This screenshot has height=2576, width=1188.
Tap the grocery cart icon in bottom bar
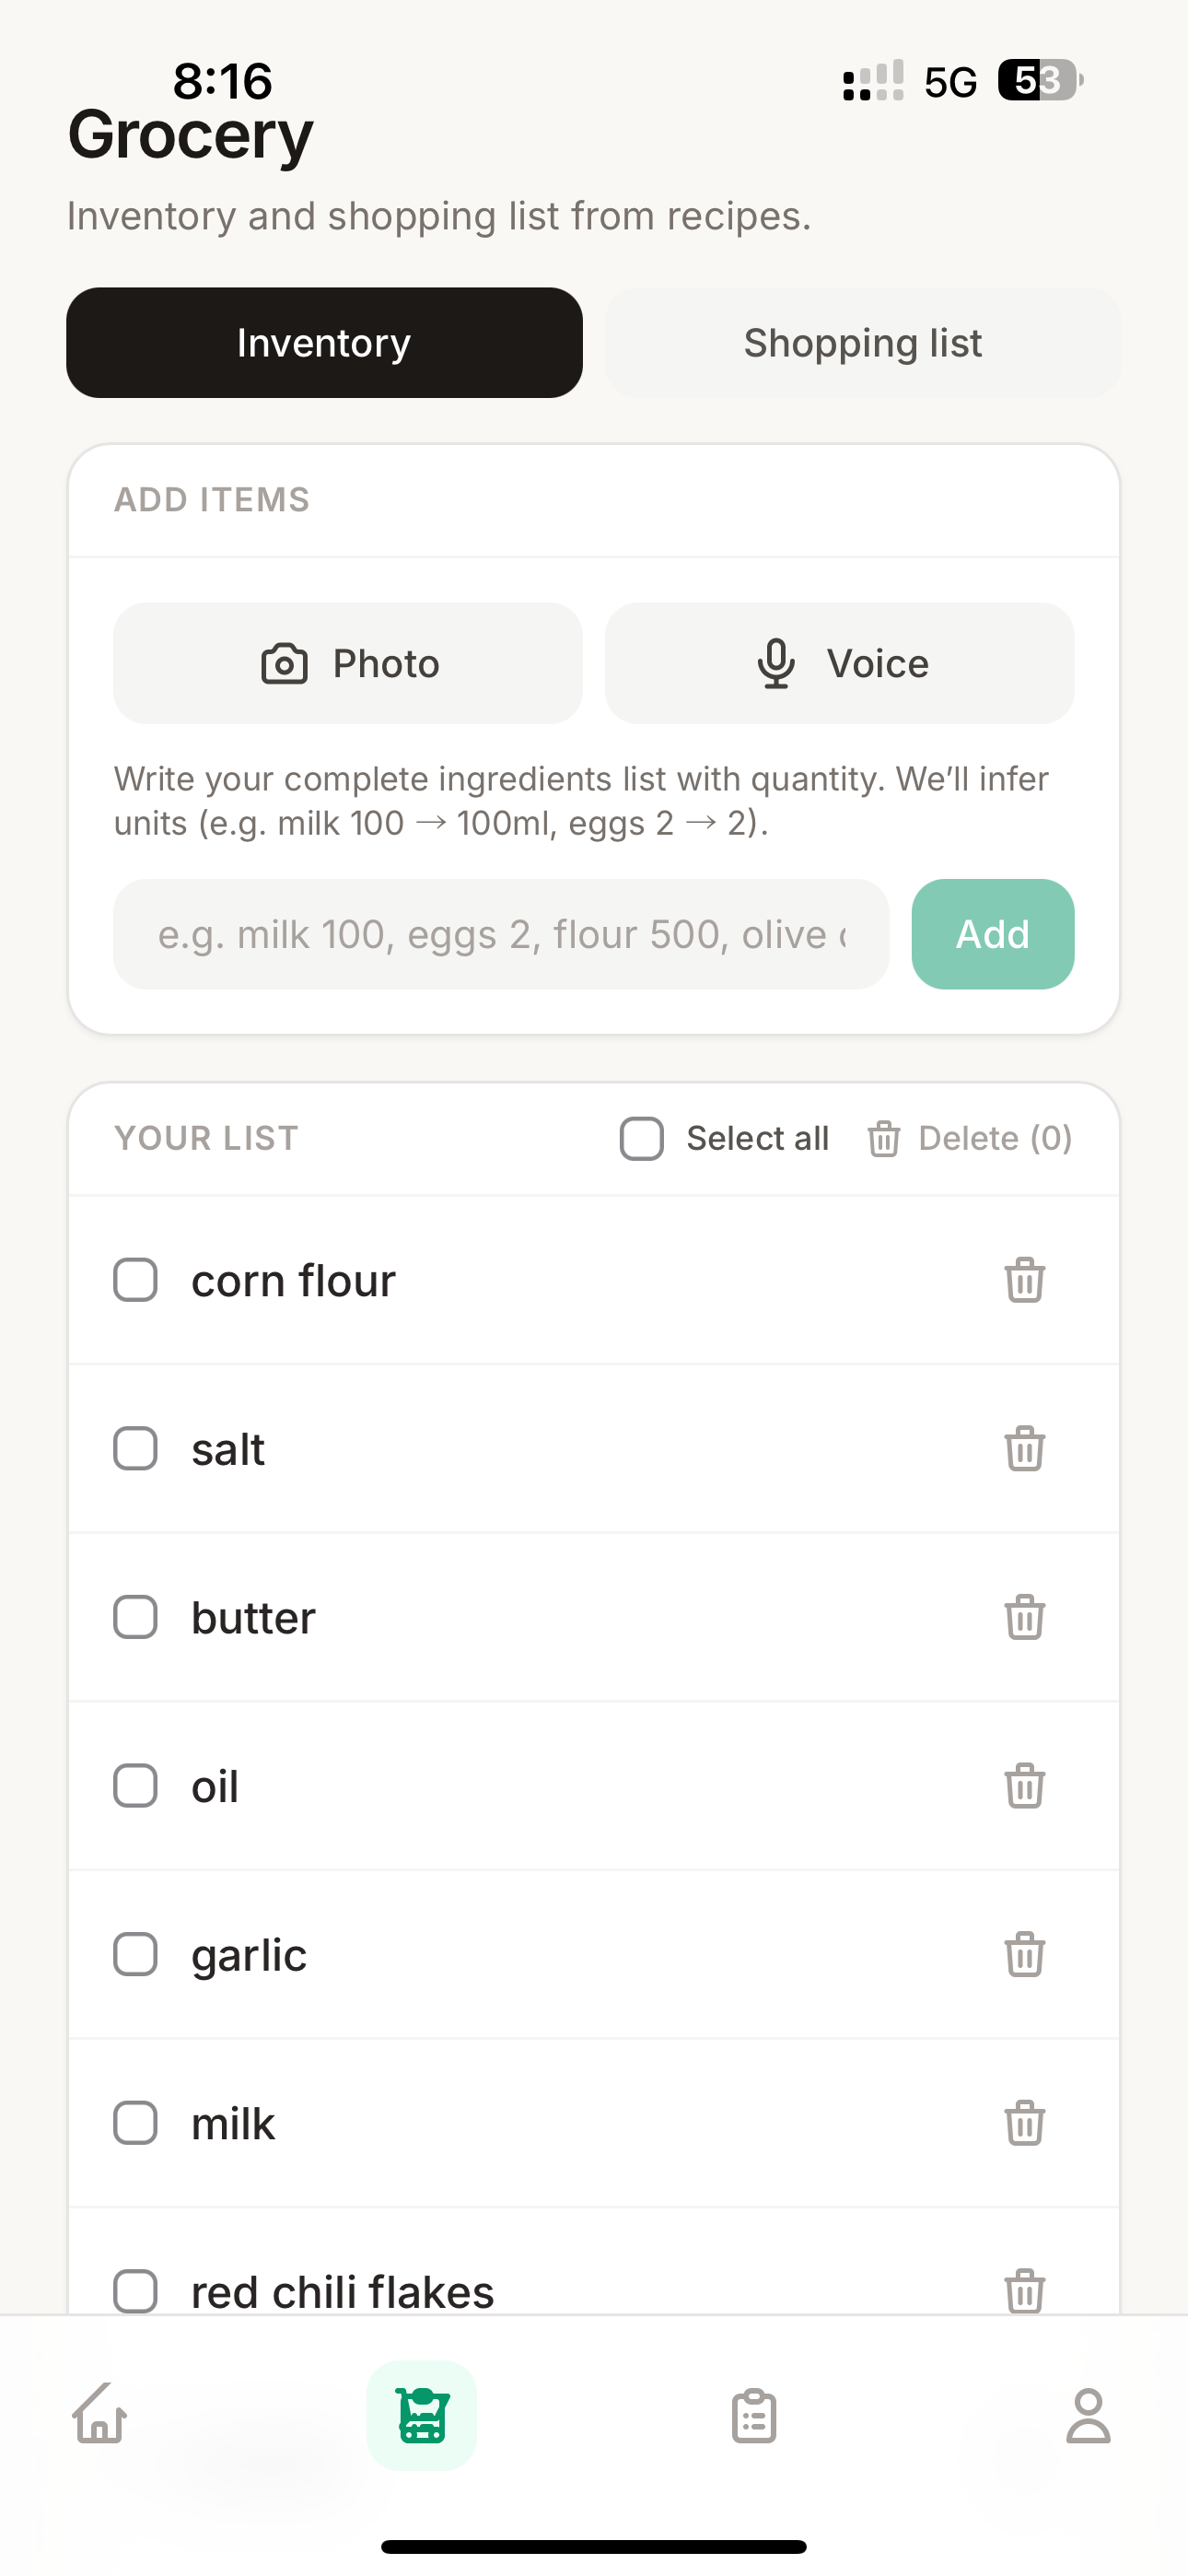coord(421,2415)
